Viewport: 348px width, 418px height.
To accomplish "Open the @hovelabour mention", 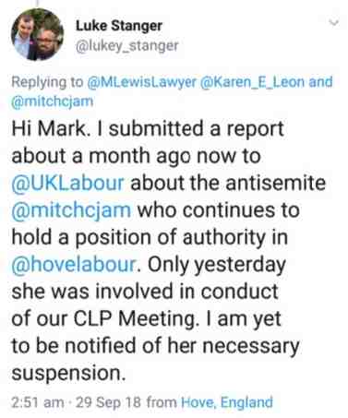I will 73,265.
